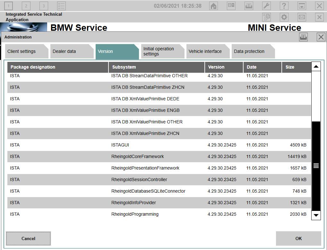Image resolution: width=327 pixels, height=250 pixels.
Task: Confirm with the OK button
Action: pyautogui.click(x=298, y=238)
